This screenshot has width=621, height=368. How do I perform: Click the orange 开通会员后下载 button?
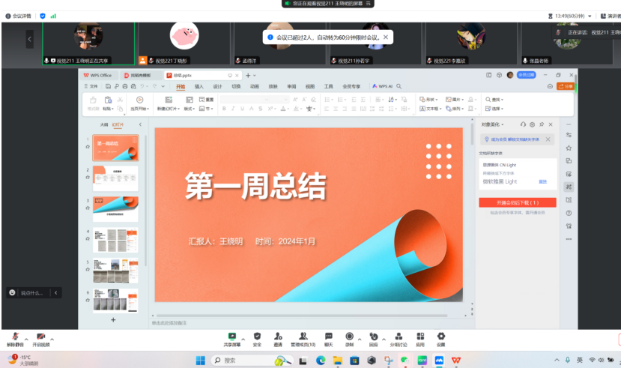click(517, 202)
